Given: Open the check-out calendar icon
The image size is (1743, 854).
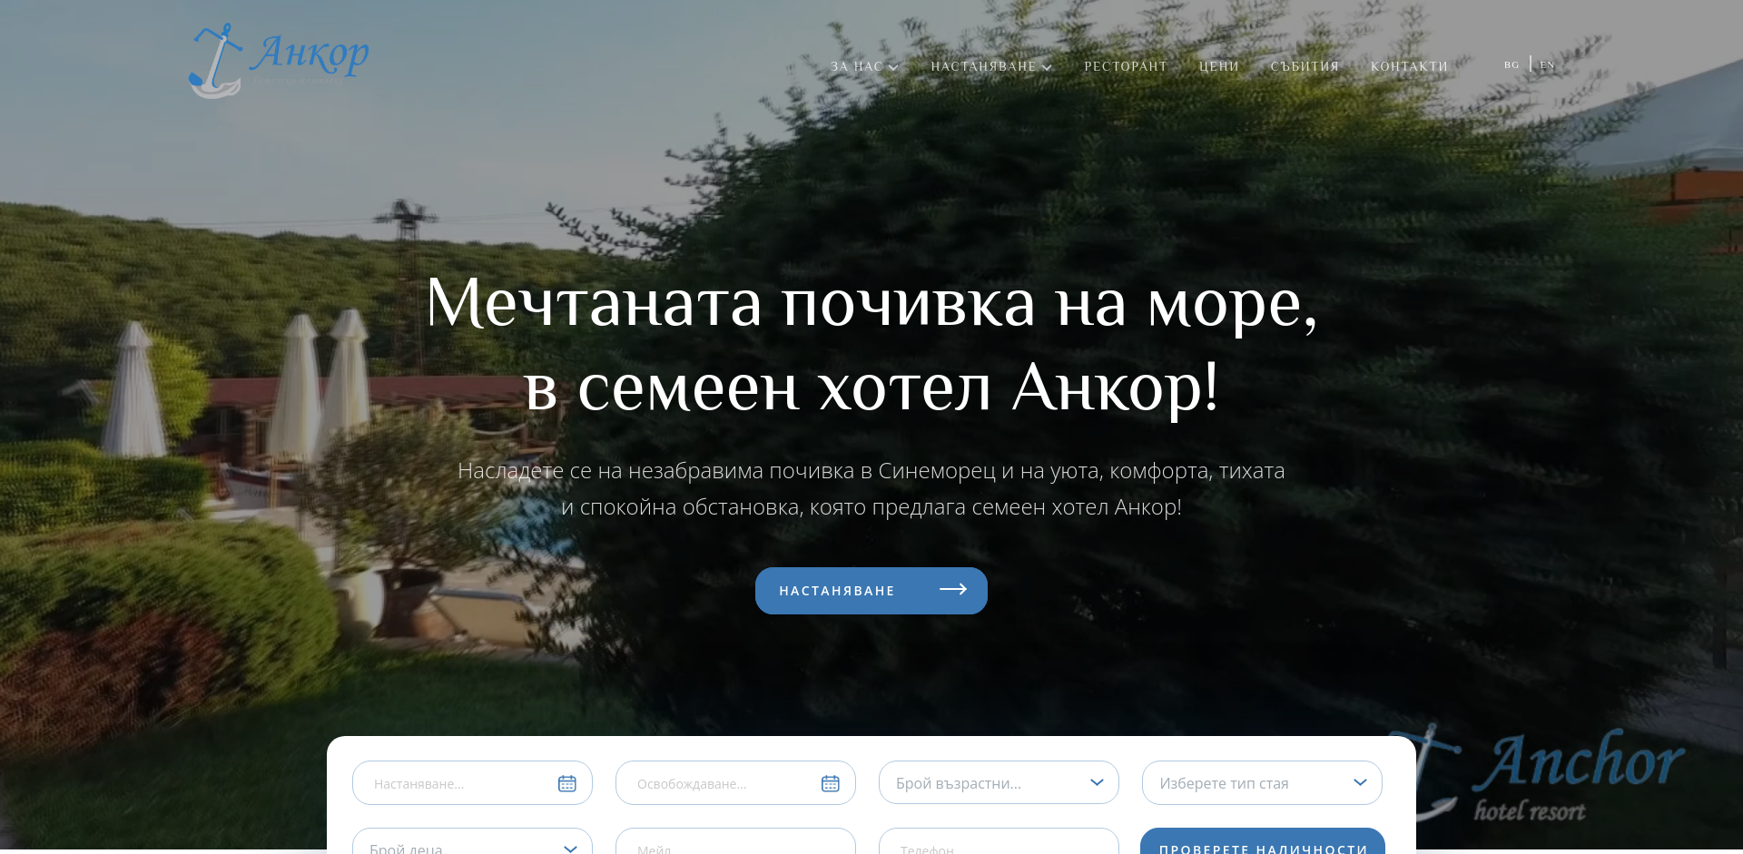Looking at the screenshot, I should coord(830,782).
